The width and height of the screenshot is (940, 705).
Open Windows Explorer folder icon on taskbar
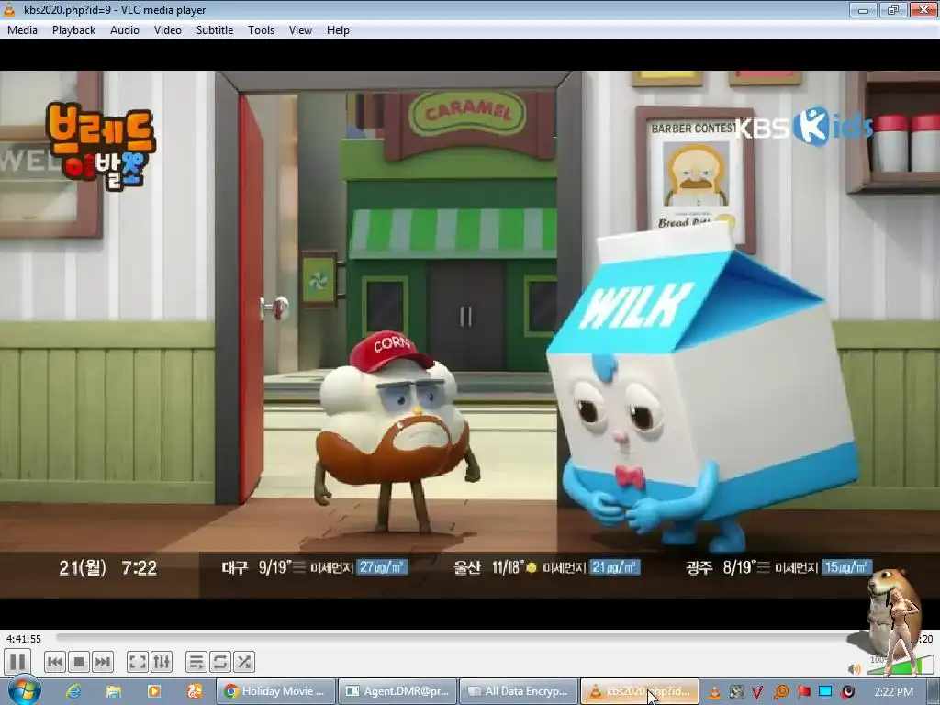114,692
